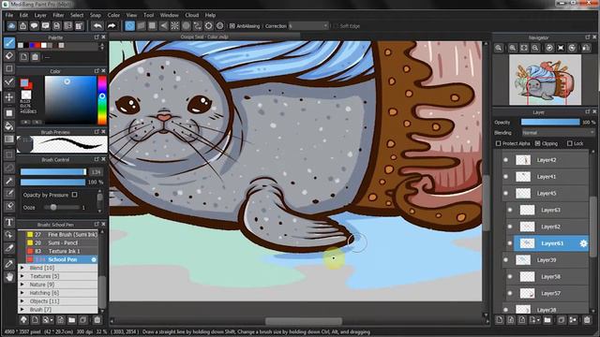Zoom out with the Navigator icon
Viewport: 600px width, 337px height.
click(x=535, y=48)
